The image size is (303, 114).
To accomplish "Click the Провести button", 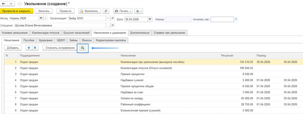I will [x=65, y=11].
